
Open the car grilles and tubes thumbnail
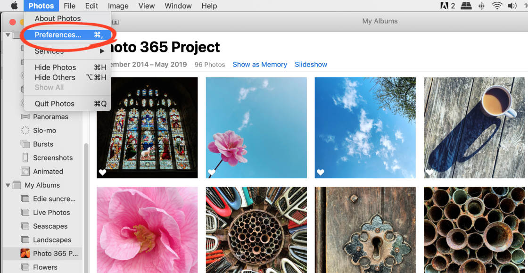[x=256, y=230]
